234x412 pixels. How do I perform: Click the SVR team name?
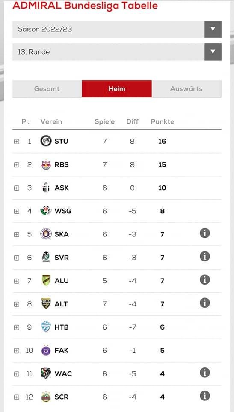62,257
